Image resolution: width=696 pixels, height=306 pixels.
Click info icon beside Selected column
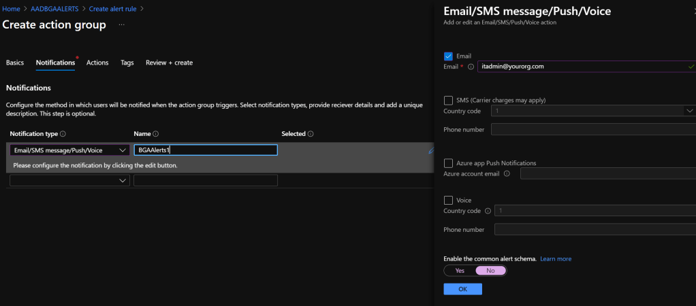pyautogui.click(x=311, y=135)
